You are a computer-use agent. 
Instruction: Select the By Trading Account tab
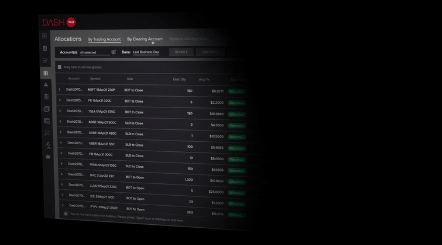point(104,40)
